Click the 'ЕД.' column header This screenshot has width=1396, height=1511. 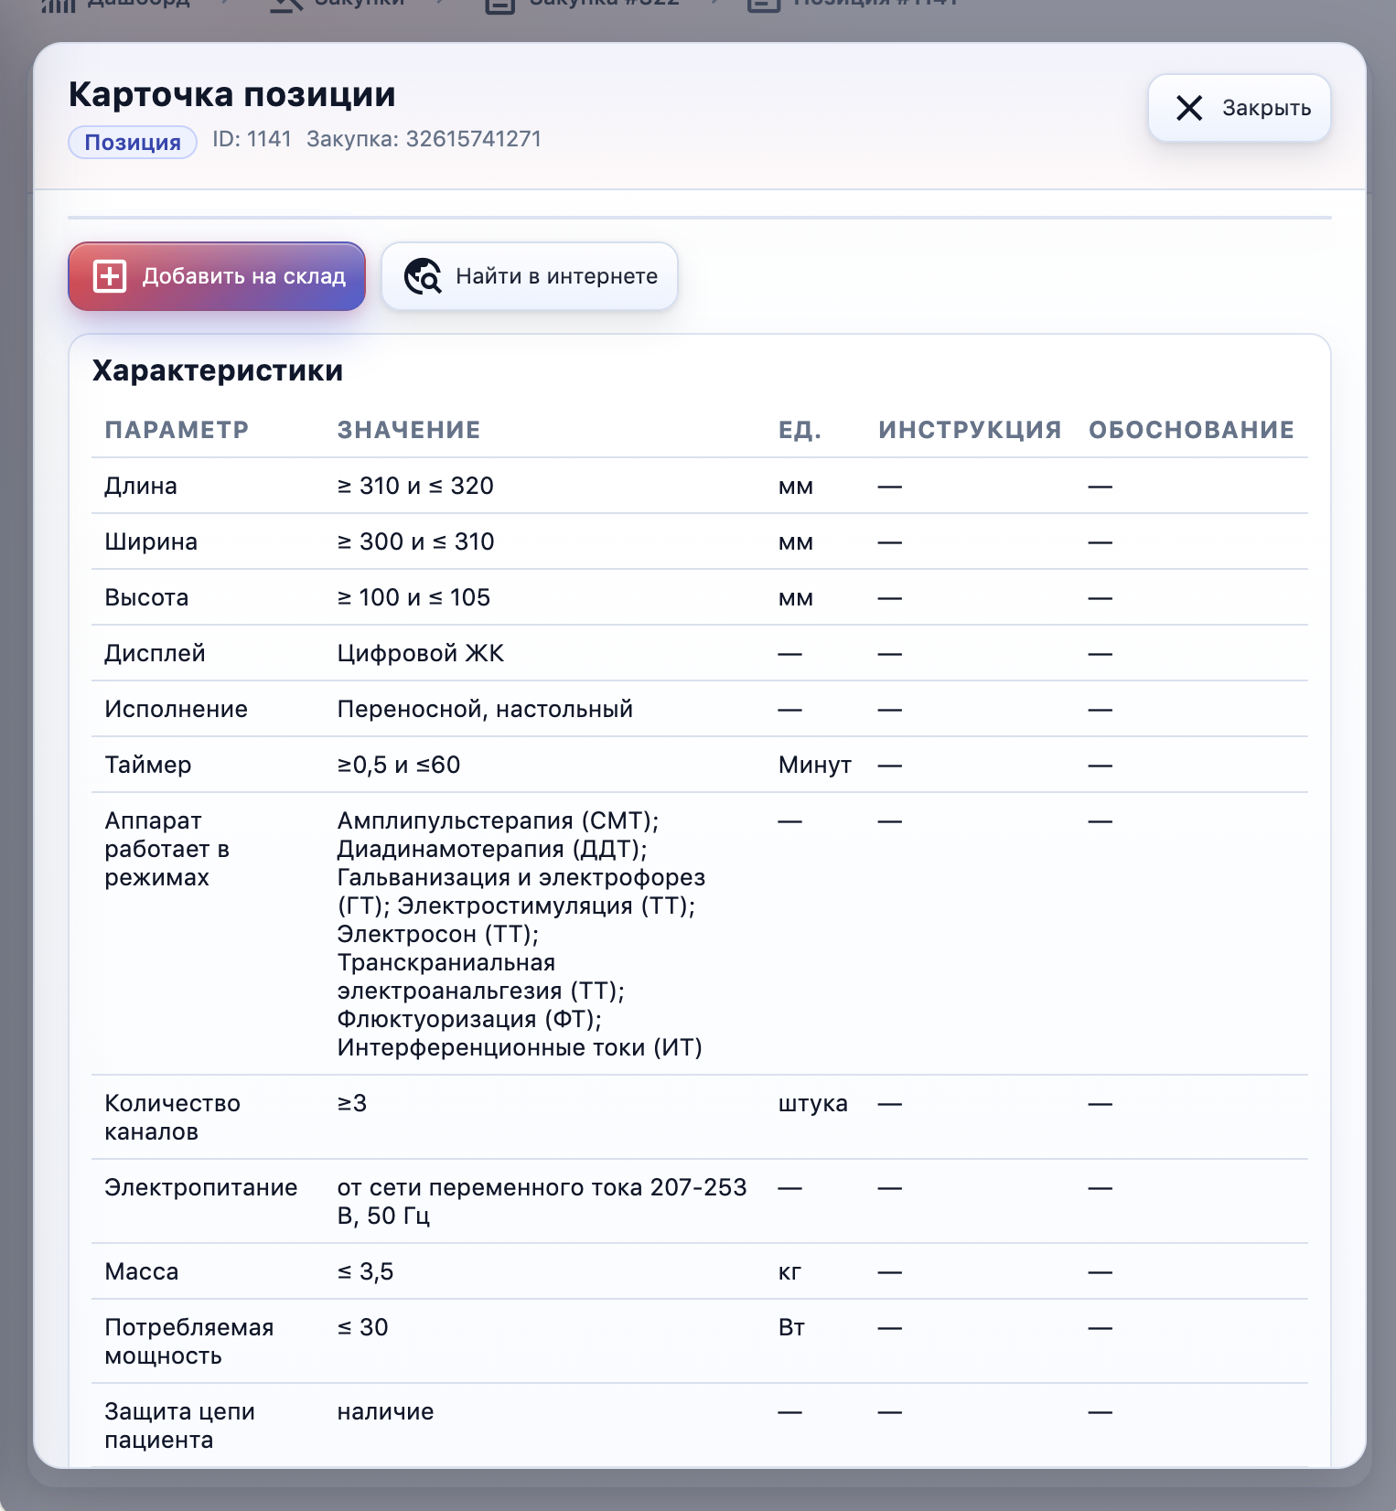point(800,430)
